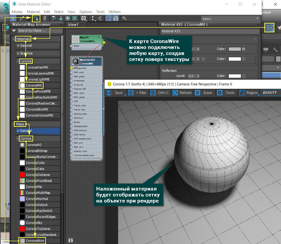The width and height of the screenshot is (281, 244).
Task: Click map slot beside Reflection color
Action: click(x=243, y=76)
